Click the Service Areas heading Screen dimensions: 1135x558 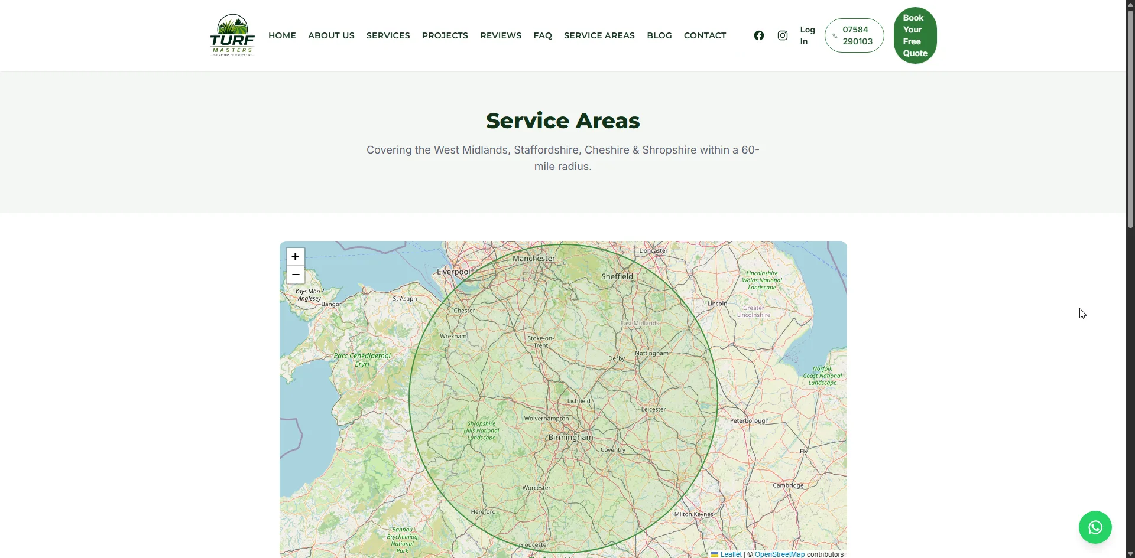coord(563,120)
